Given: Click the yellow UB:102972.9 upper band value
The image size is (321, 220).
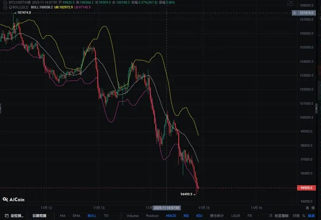Looking at the screenshot, I should (x=64, y=7).
